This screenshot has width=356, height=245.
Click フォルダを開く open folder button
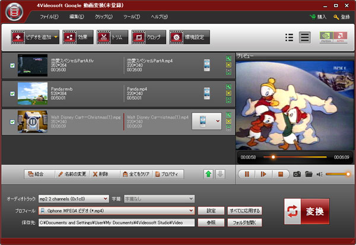pyautogui.click(x=244, y=222)
